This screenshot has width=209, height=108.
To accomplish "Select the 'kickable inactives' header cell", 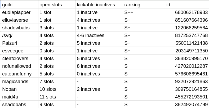I will click(x=99, y=5).
